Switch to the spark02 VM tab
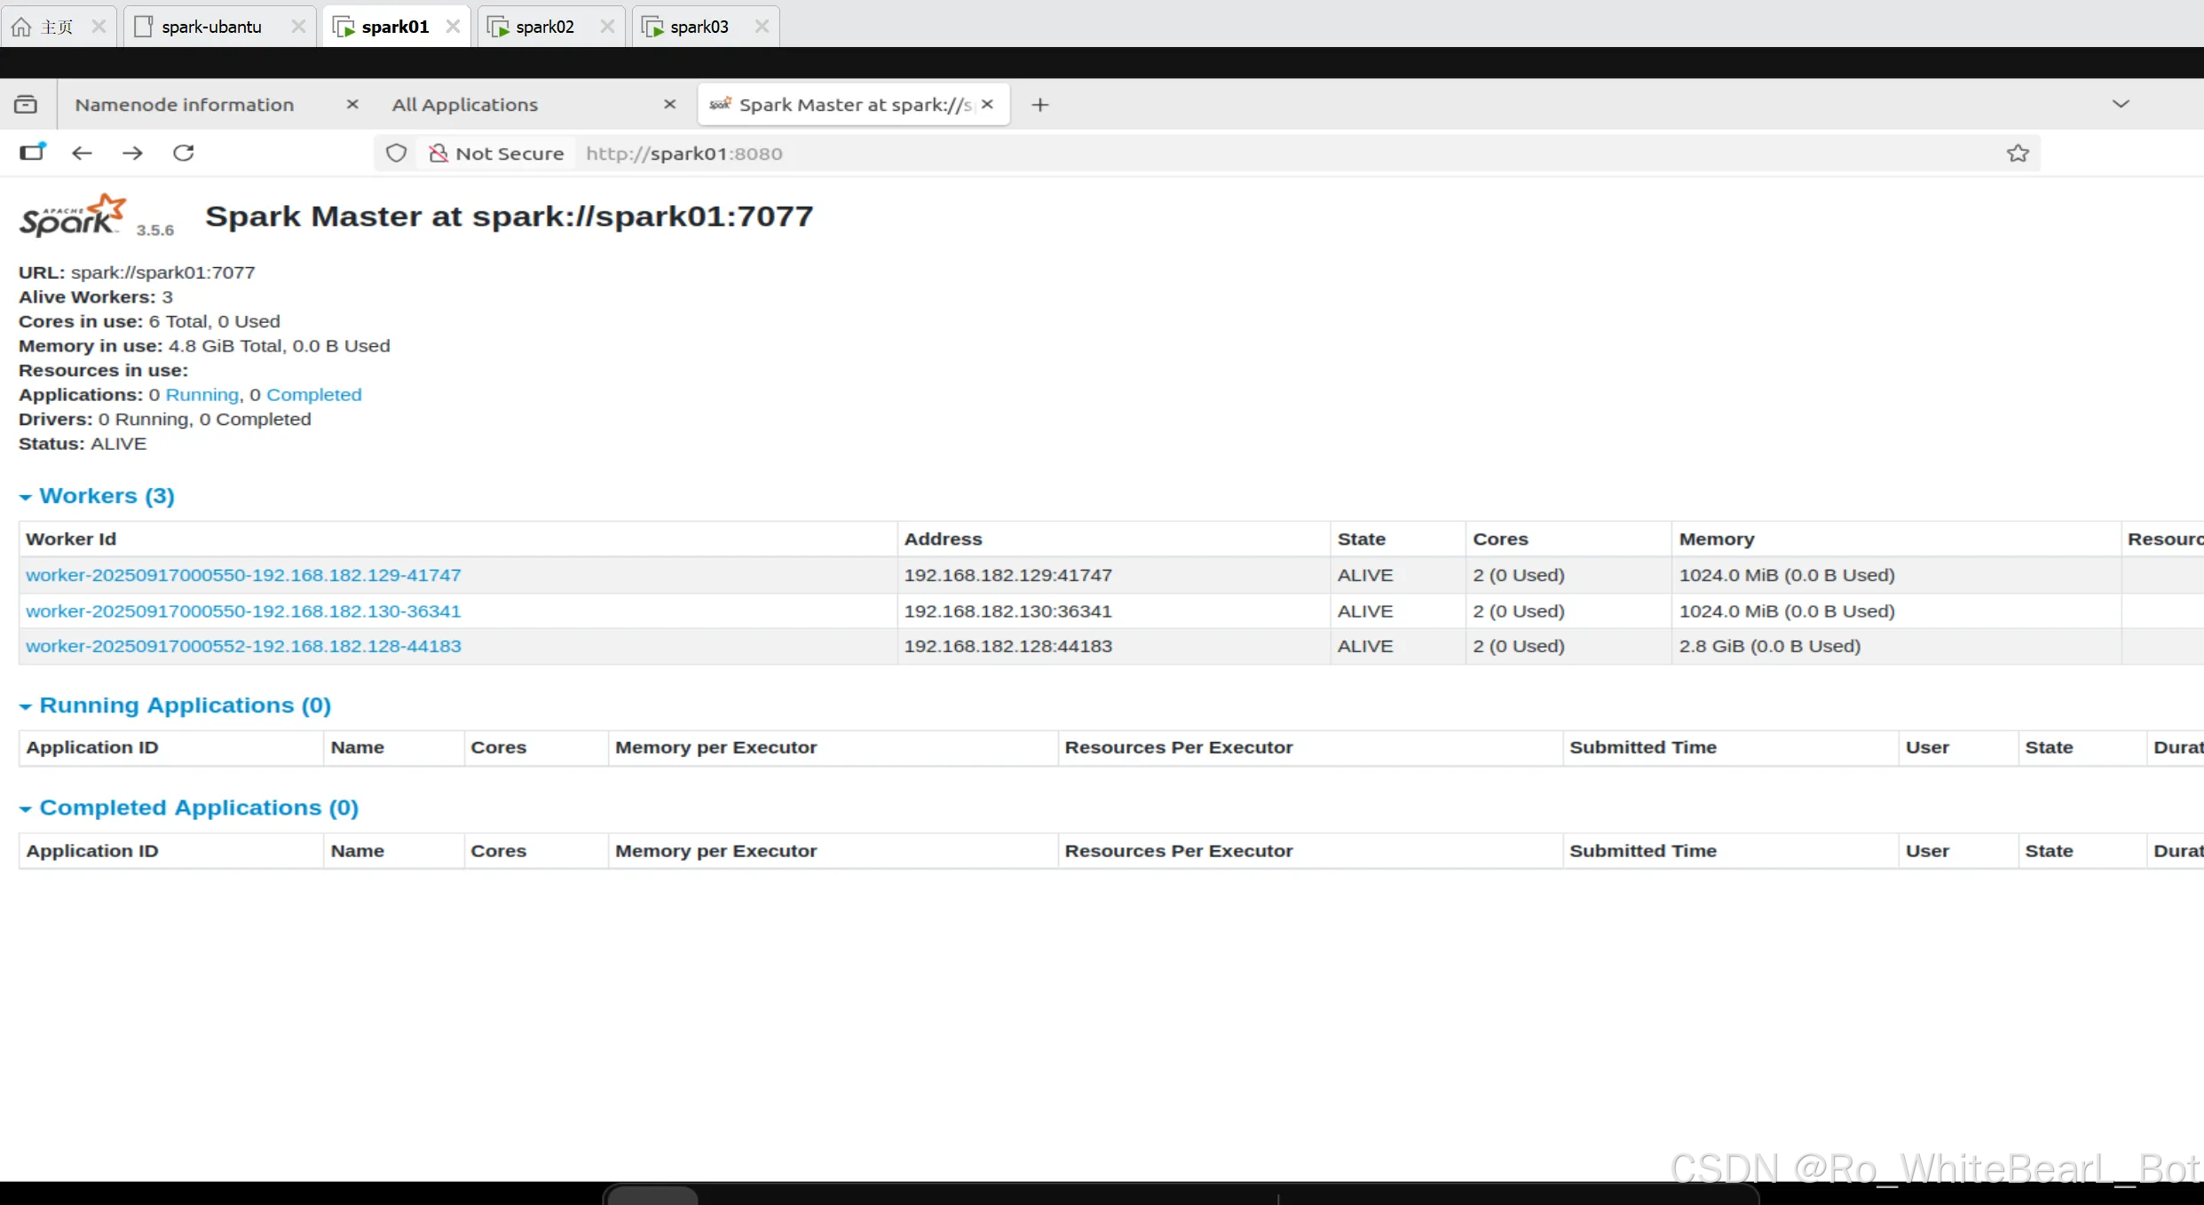 point(544,27)
